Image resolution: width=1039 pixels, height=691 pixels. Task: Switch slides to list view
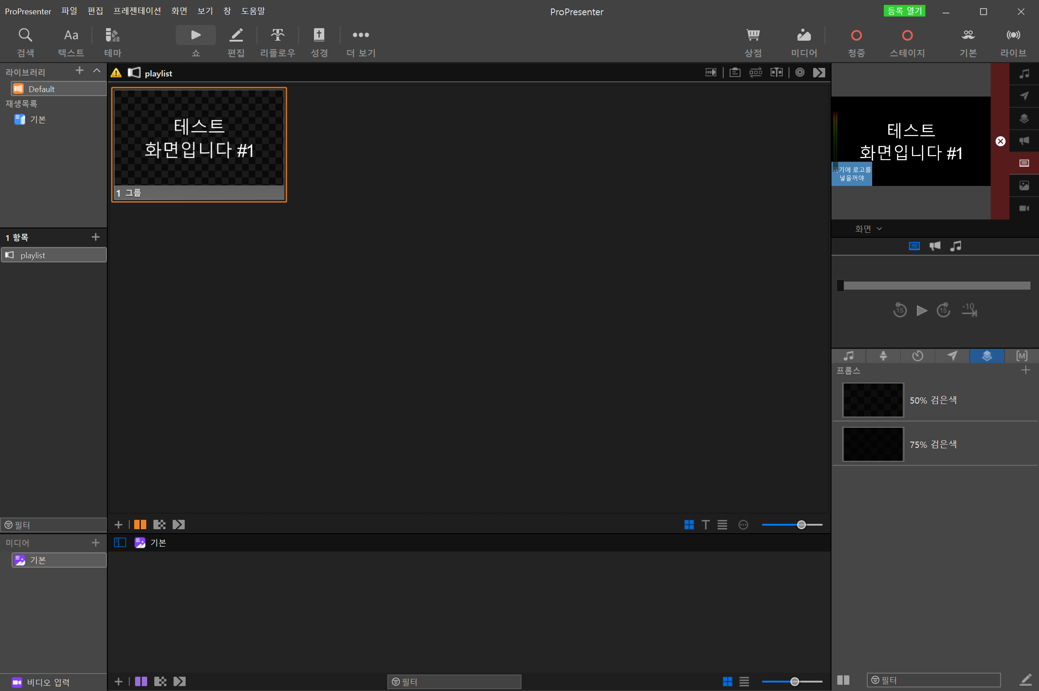coord(722,525)
